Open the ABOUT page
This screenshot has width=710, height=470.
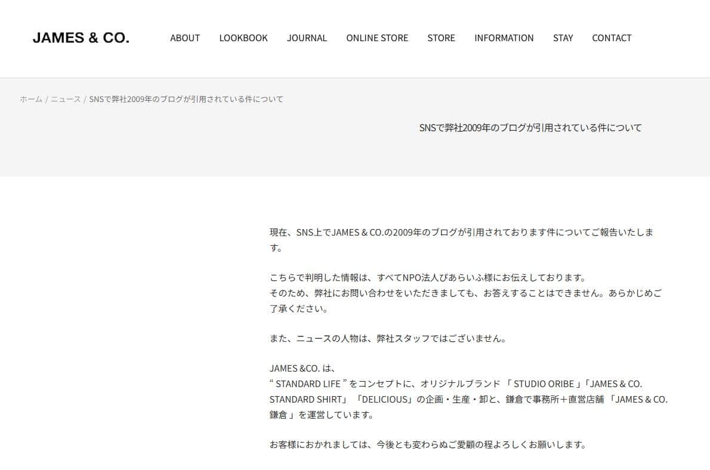pos(185,38)
